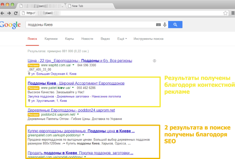Viewport: 235px width, 159px height.
Task: Click address link ул. Хрустальная, 1, Киев
Action: coord(49,101)
